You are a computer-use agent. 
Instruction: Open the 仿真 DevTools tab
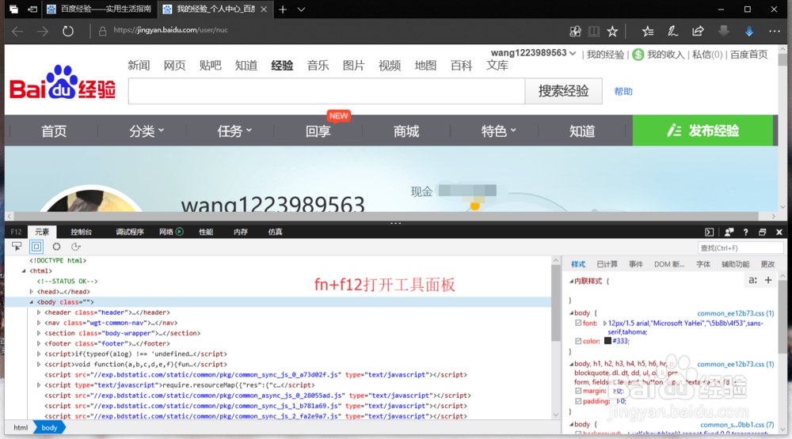276,232
